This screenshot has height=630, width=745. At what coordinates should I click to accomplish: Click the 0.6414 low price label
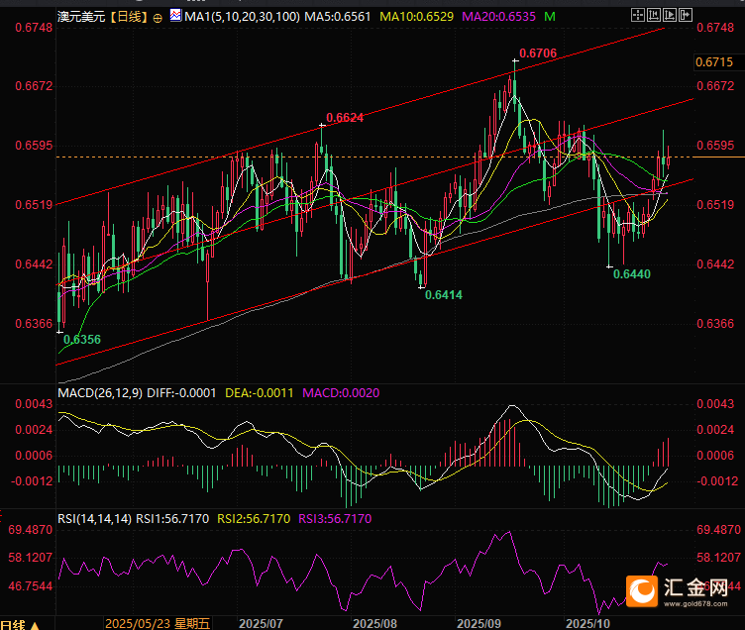444,294
